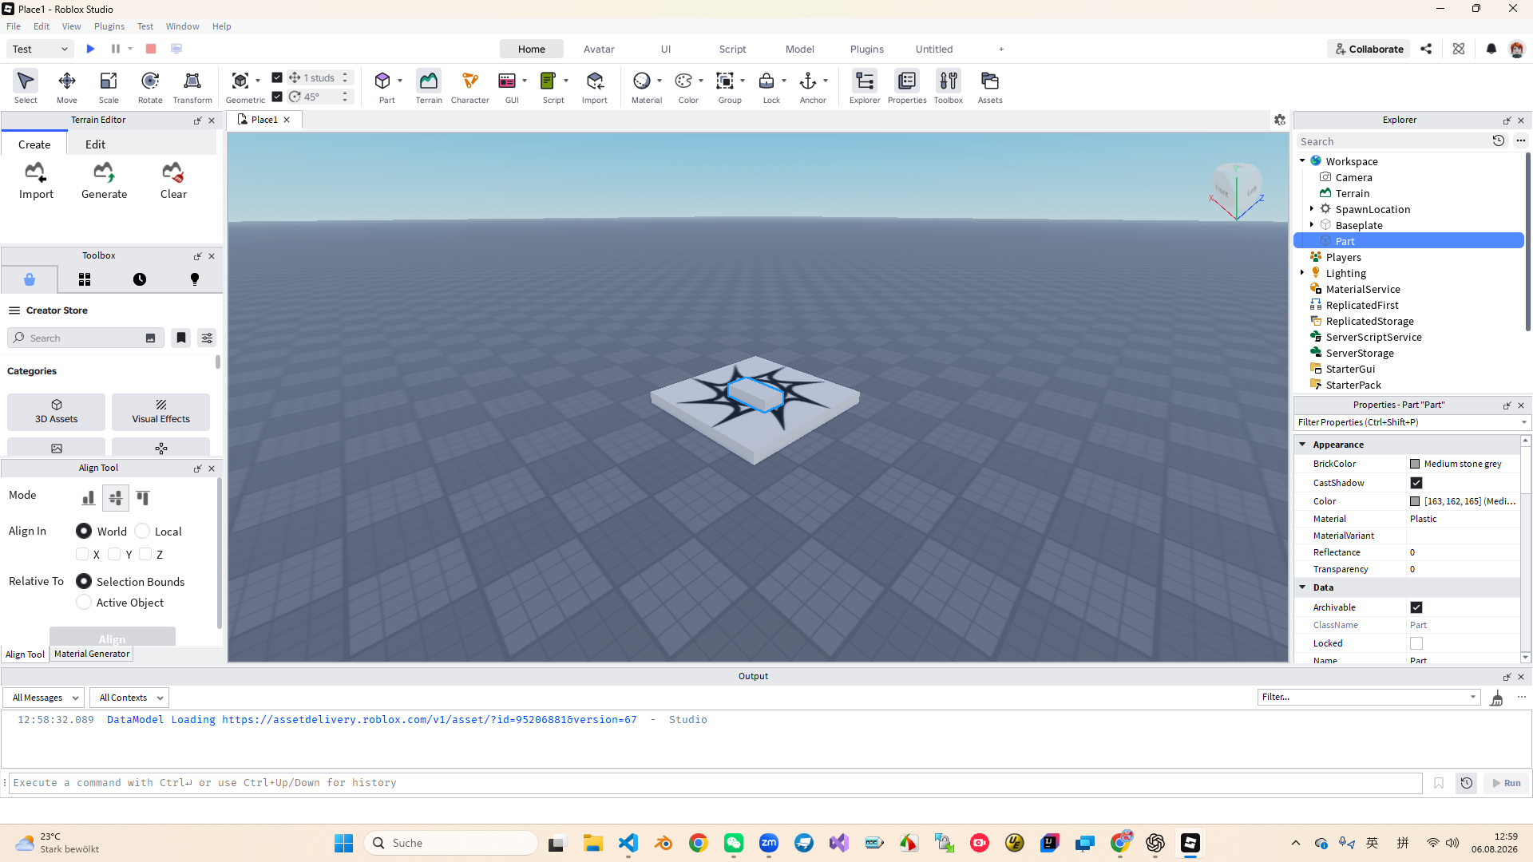Add a Script from ribbon
The width and height of the screenshot is (1533, 862).
tap(549, 87)
